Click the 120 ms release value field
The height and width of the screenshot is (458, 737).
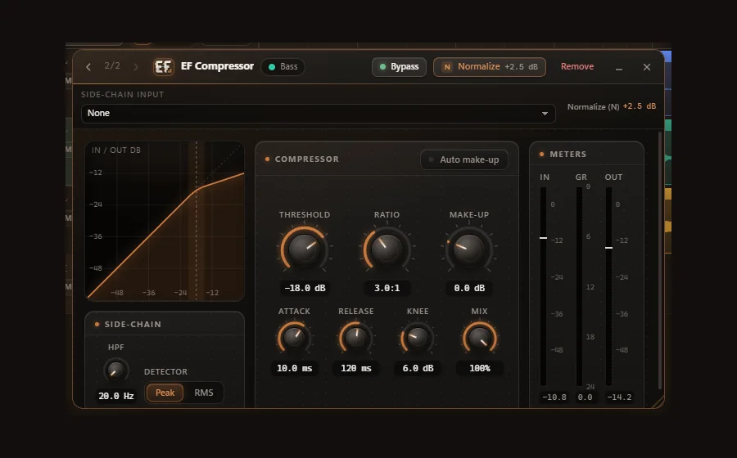356,368
